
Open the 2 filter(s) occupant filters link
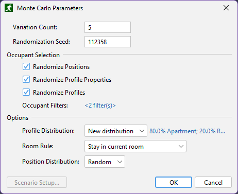click(x=100, y=105)
